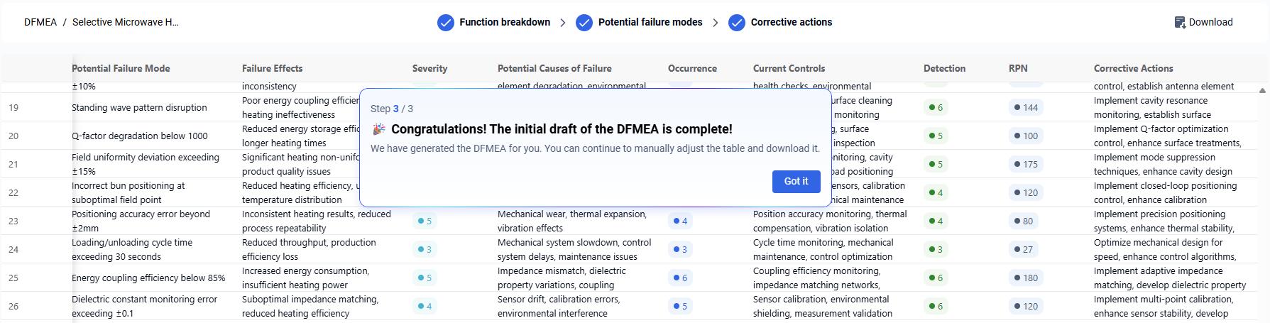The width and height of the screenshot is (1270, 323).
Task: Click the Function breakdown checkmark icon
Action: [x=446, y=23]
